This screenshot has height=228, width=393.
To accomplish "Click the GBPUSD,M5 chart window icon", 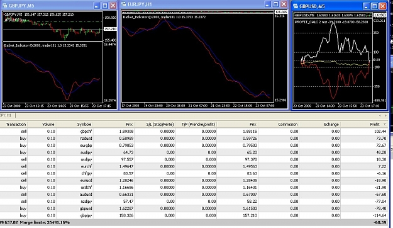I will coord(296,6).
